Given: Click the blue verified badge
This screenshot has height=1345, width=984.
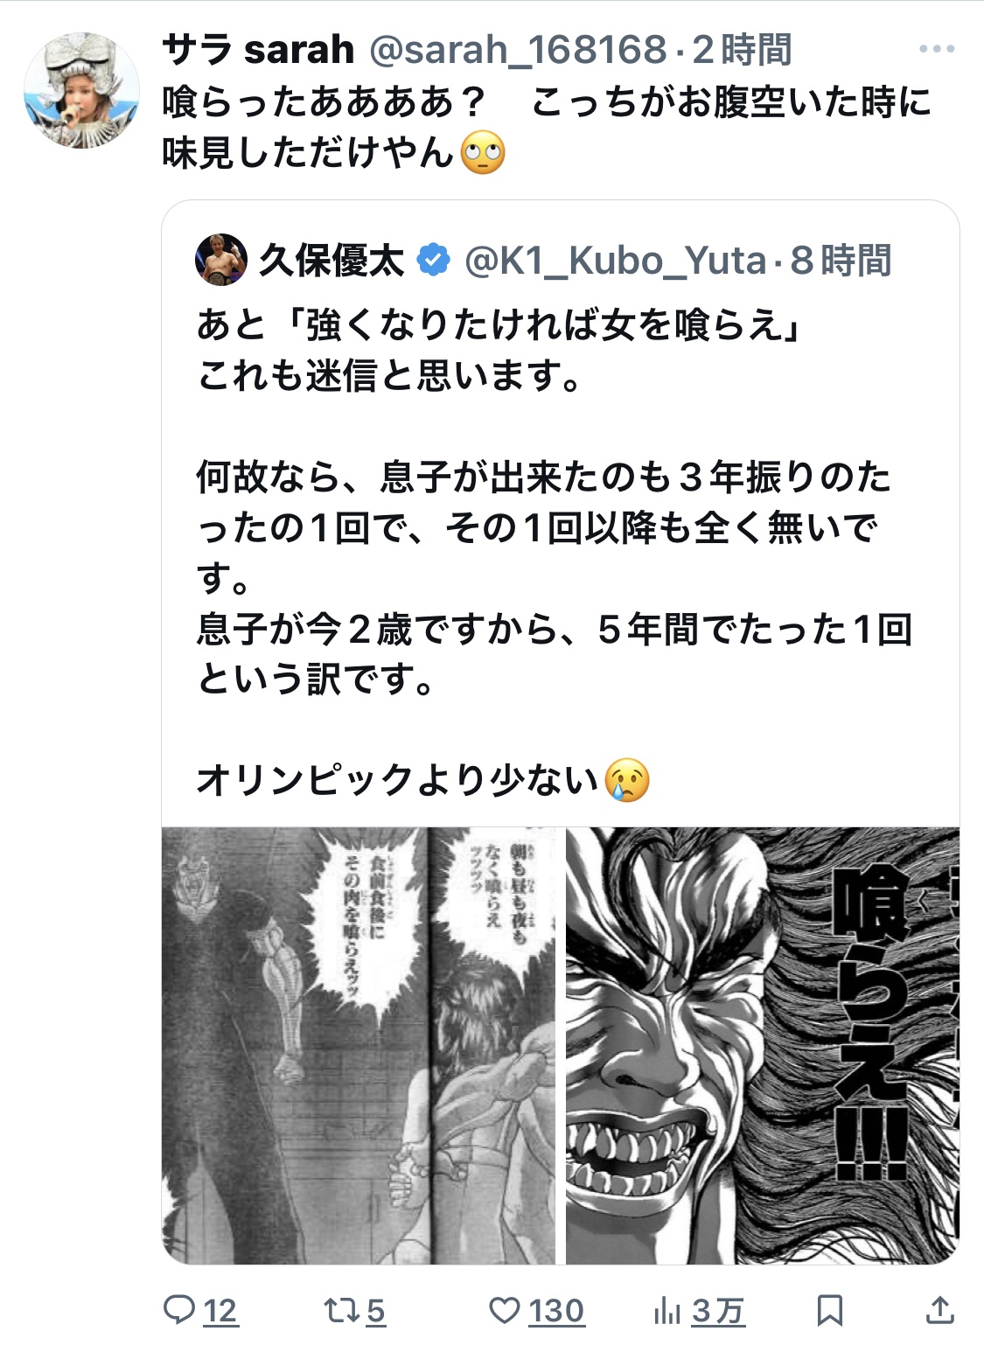Looking at the screenshot, I should 433,260.
